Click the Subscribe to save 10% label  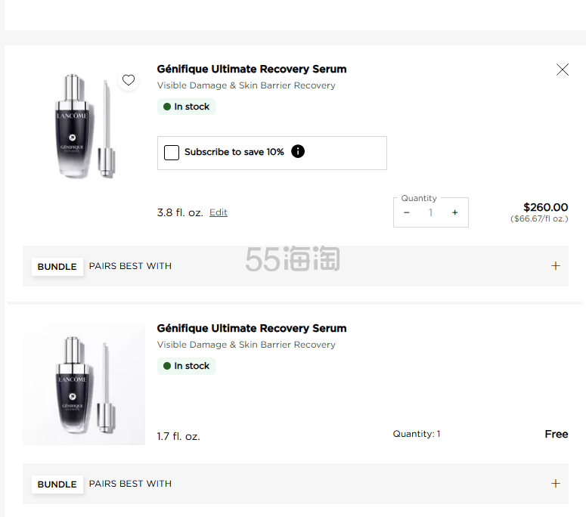click(234, 152)
